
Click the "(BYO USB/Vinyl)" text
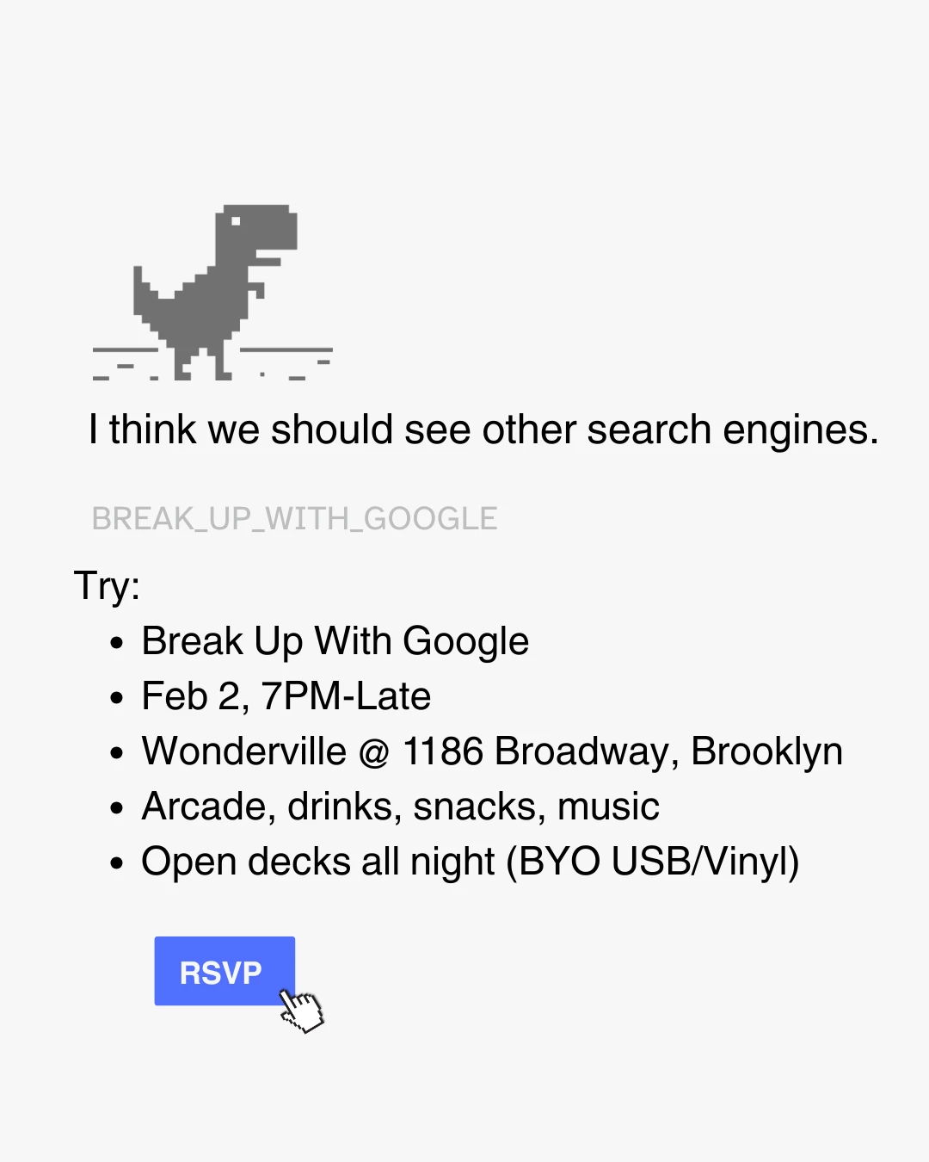[x=652, y=862]
